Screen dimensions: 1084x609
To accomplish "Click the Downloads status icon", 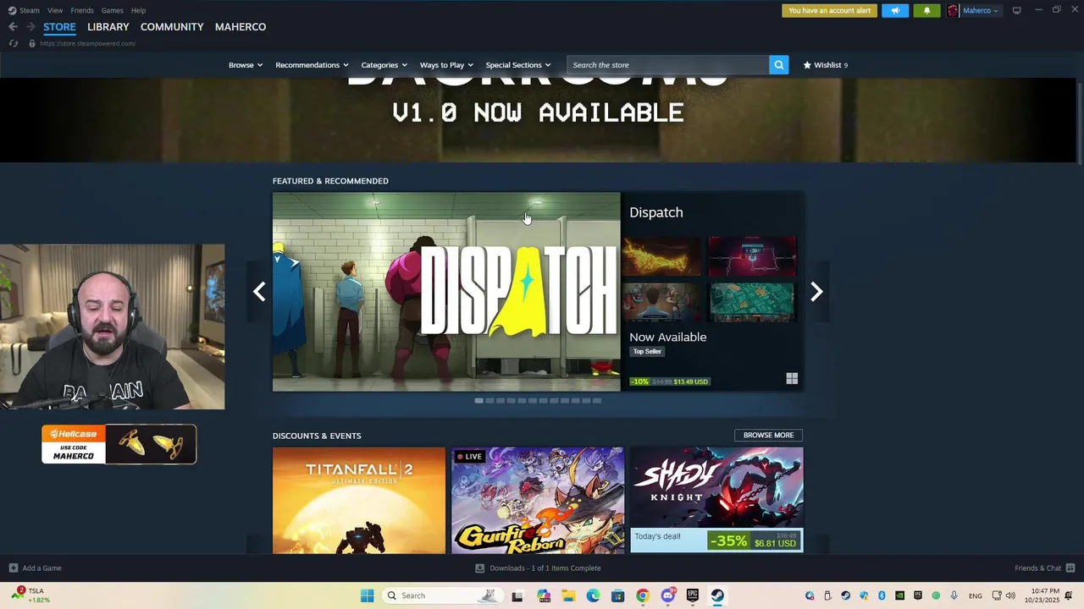I will [480, 568].
